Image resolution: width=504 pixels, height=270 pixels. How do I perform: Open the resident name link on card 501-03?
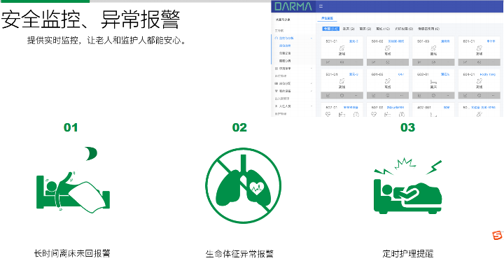coord(445,41)
